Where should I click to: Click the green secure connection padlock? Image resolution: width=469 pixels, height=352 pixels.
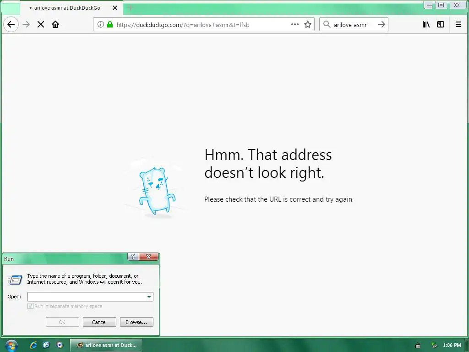click(110, 25)
